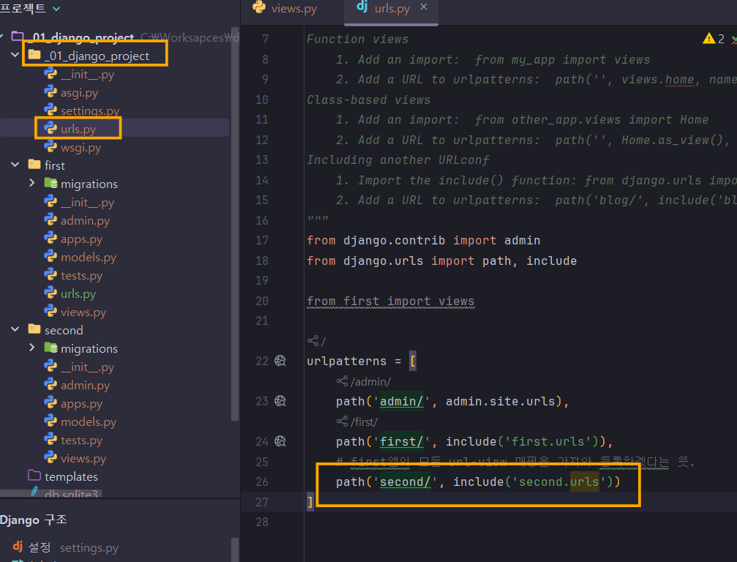Screen dimensions: 737x562
Task: Open settings.py in the project tree
Action: coord(90,111)
